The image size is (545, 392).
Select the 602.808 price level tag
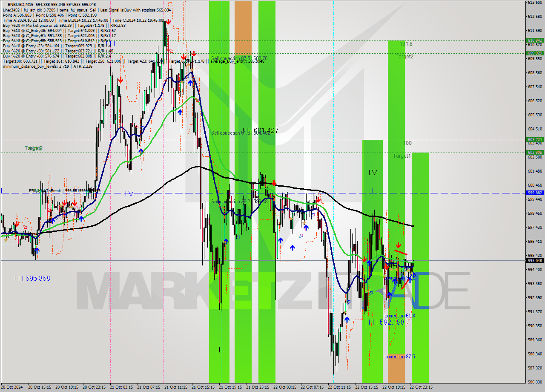[x=535, y=152]
